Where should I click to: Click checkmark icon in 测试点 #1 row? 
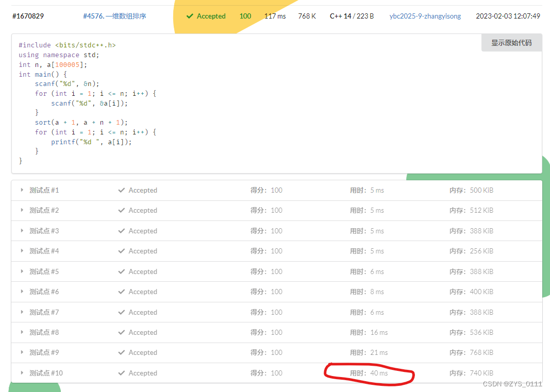pos(121,190)
